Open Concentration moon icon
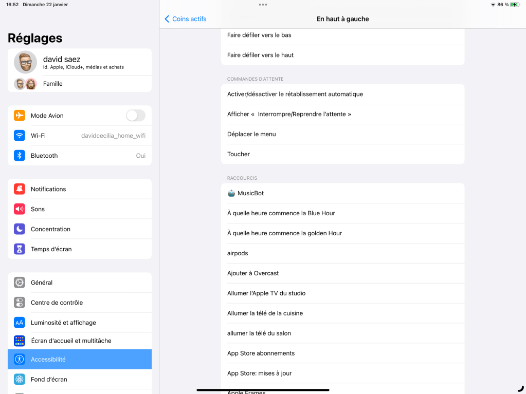The width and height of the screenshot is (526, 394). pyautogui.click(x=20, y=229)
